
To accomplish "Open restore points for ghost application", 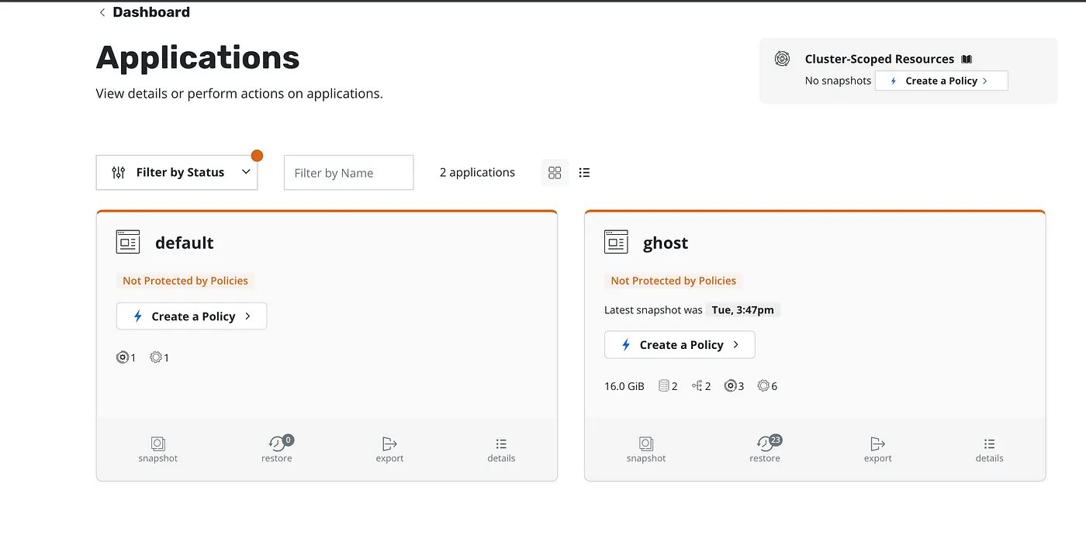I will [x=765, y=444].
